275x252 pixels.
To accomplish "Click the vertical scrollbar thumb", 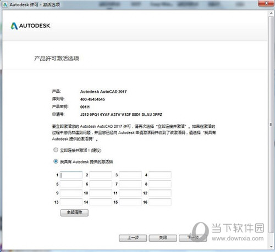I will click(x=271, y=125).
